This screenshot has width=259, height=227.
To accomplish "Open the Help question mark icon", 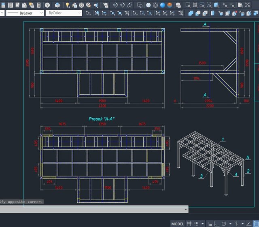I will pos(47,5).
